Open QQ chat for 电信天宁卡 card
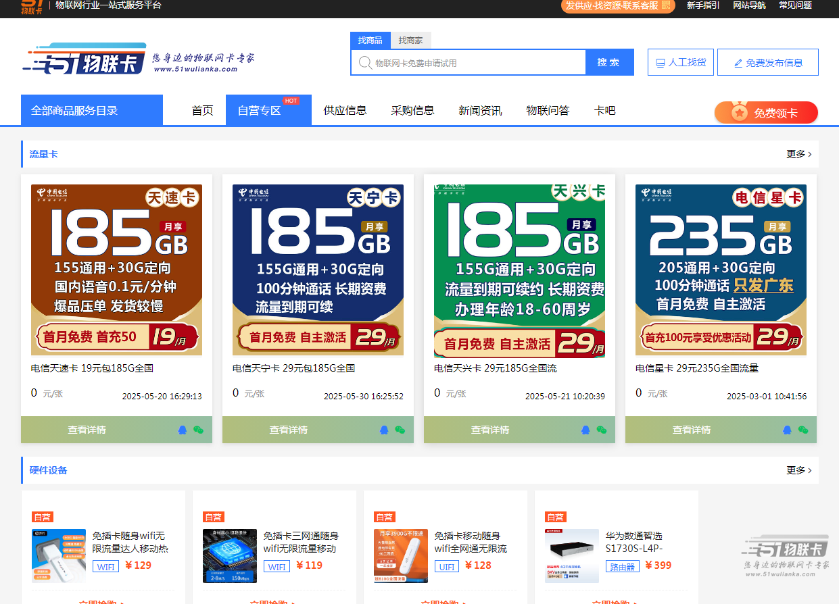Screen dimensions: 839x604 pyautogui.click(x=384, y=430)
